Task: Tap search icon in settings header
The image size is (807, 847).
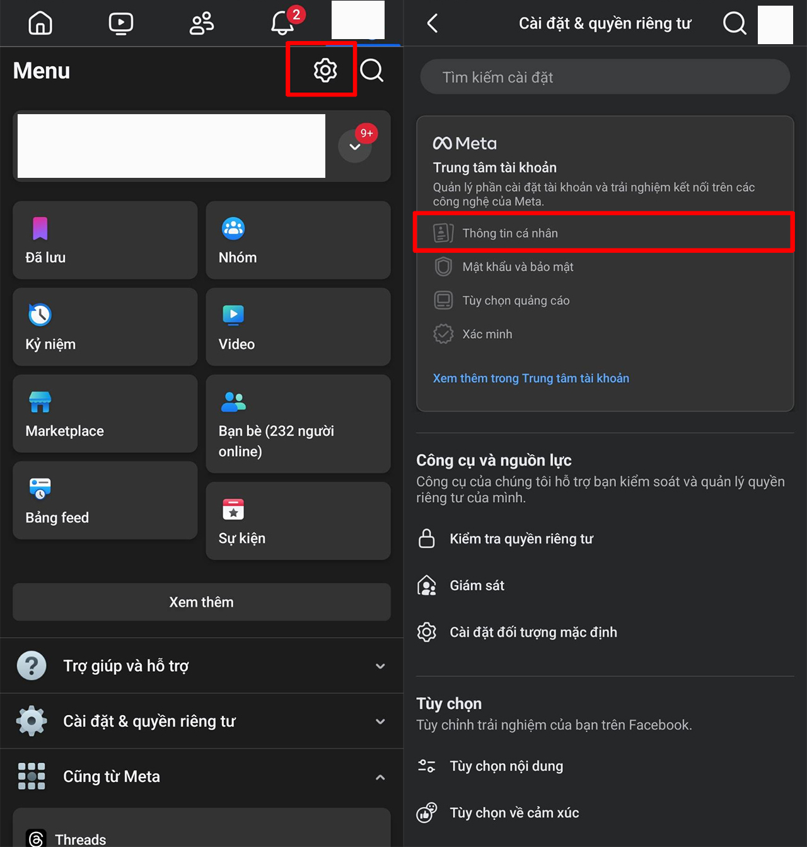Action: tap(734, 24)
